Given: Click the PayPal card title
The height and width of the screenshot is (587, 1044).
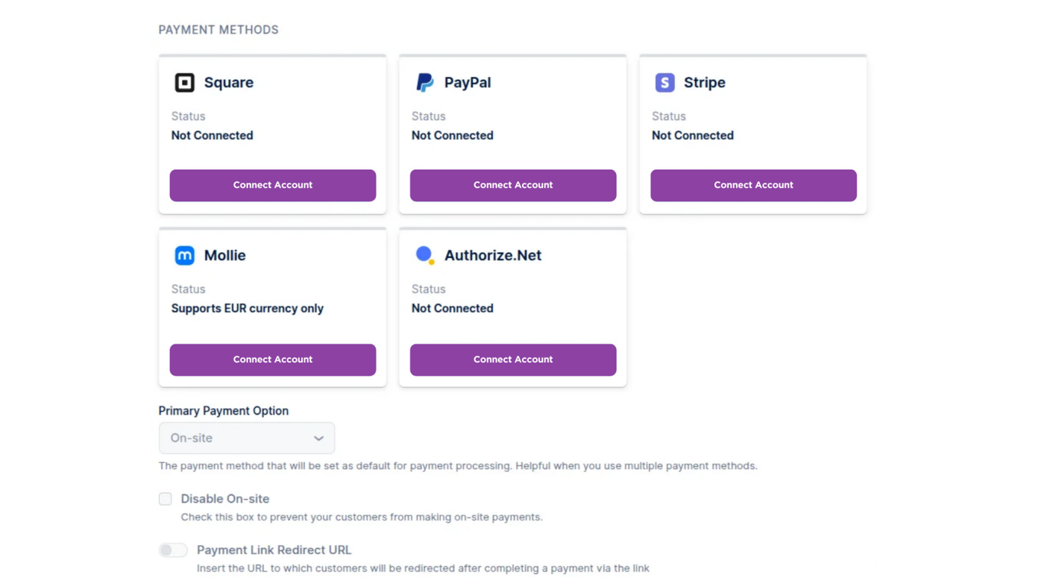Looking at the screenshot, I should point(467,83).
